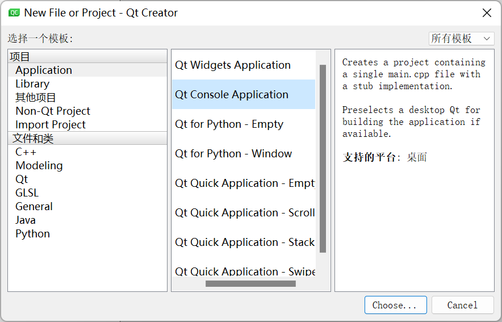Select Qt Quick Application - Stack template
Image resolution: width=502 pixels, height=322 pixels.
pyautogui.click(x=244, y=242)
